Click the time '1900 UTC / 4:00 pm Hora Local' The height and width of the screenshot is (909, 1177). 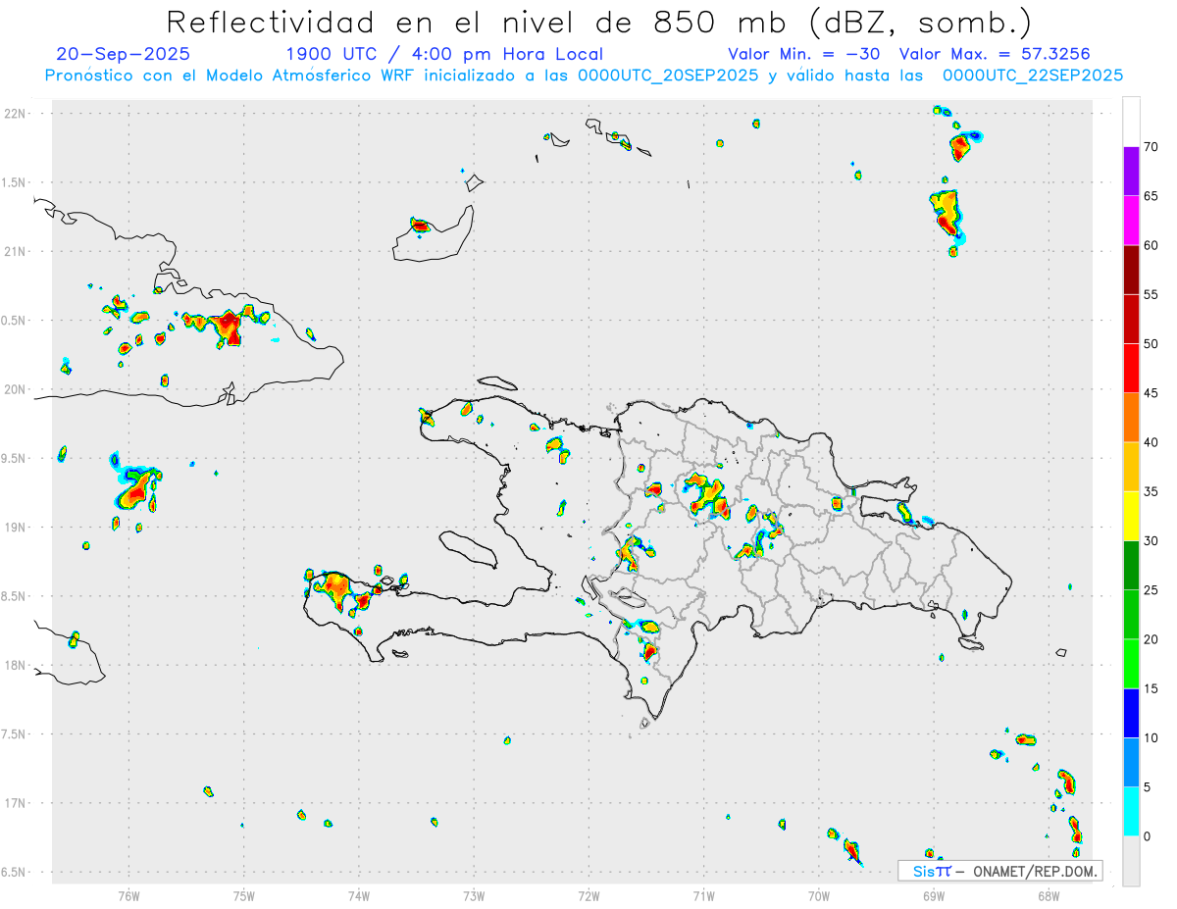(444, 54)
